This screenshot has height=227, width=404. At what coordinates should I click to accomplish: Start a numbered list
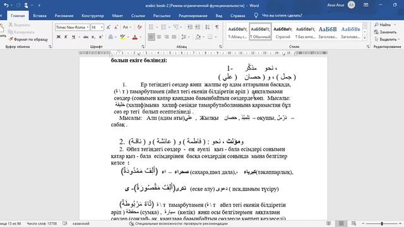[x=163, y=27]
